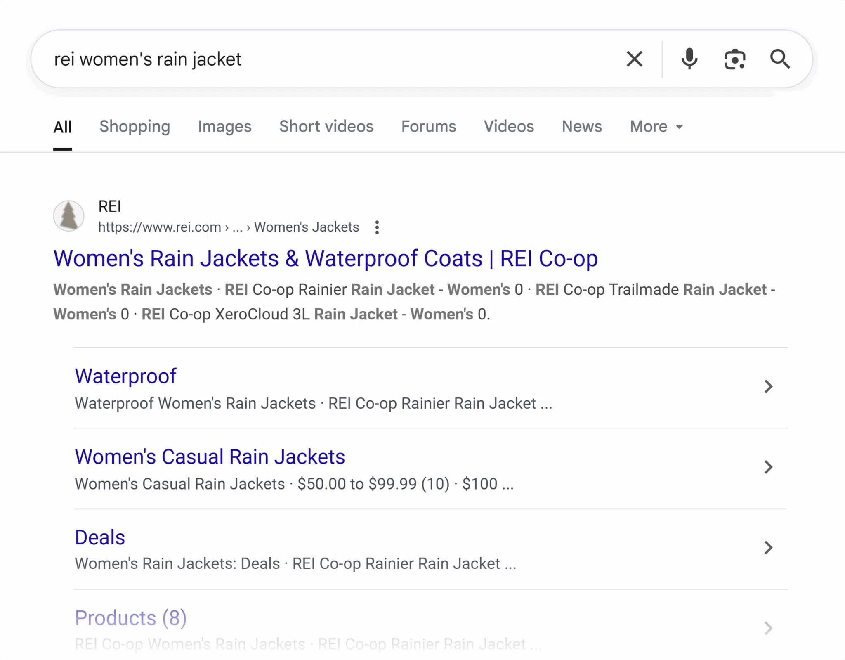The image size is (845, 660).
Task: Start voice search with microphone icon
Action: (x=689, y=59)
